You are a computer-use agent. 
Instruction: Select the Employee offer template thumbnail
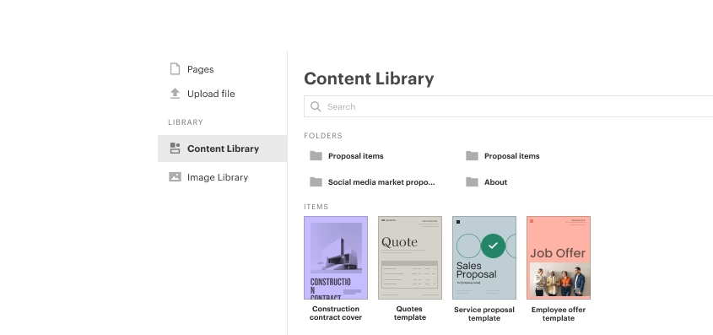click(x=559, y=257)
